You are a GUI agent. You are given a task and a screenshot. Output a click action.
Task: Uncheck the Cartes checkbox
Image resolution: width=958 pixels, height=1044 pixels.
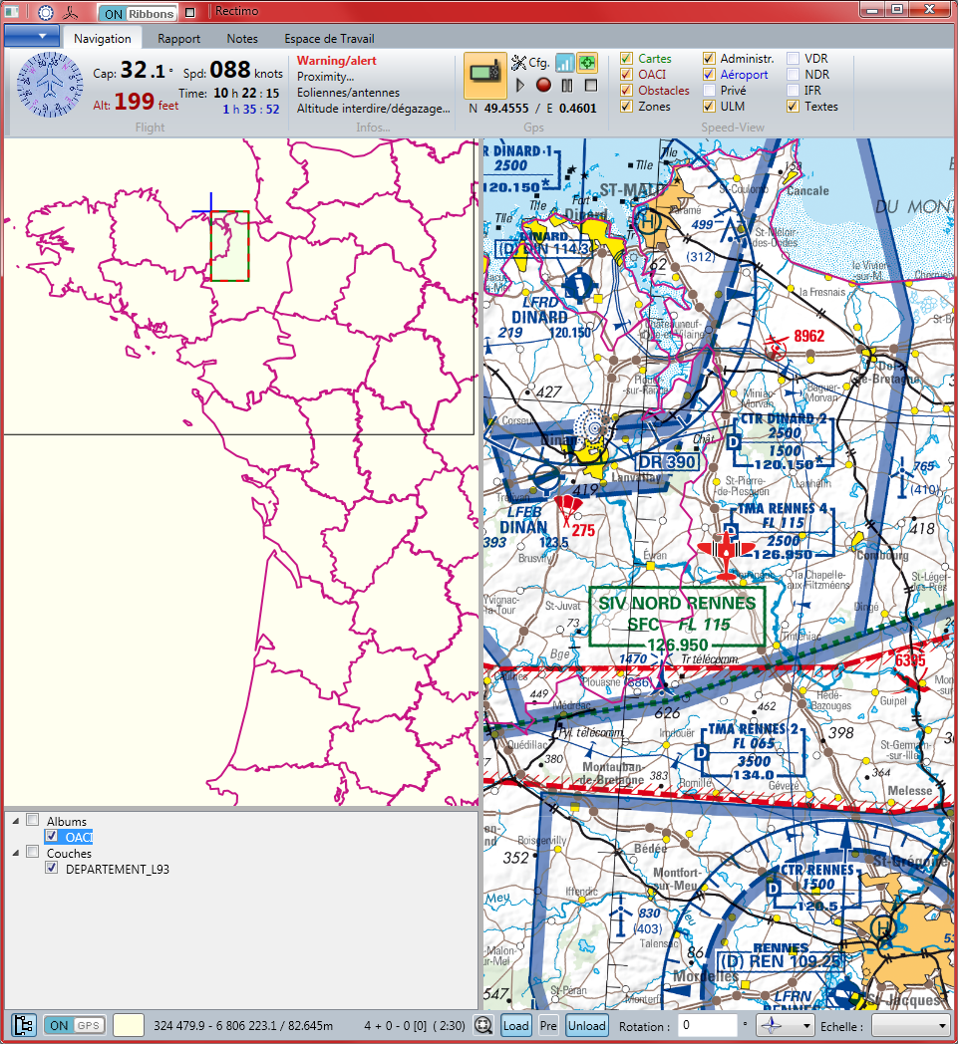coord(626,58)
